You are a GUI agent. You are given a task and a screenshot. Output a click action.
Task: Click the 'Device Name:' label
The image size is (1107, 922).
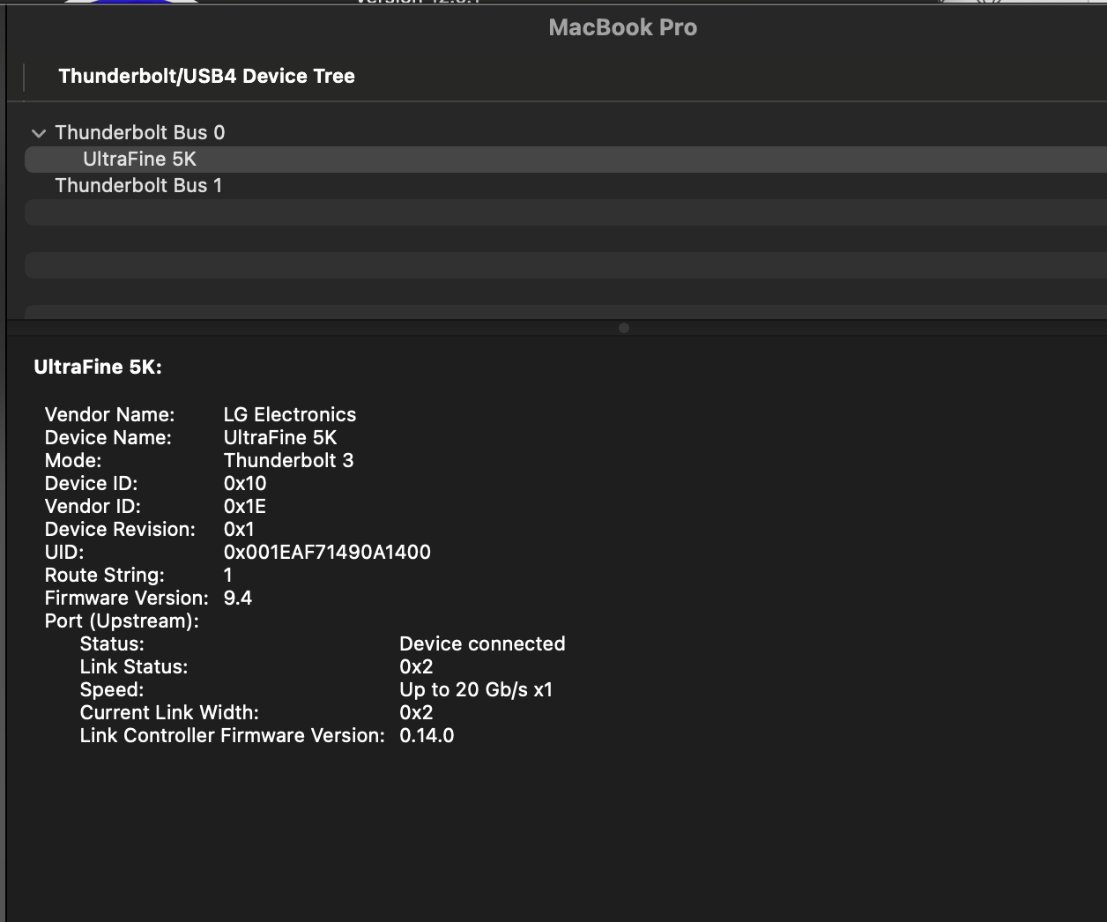tap(108, 437)
